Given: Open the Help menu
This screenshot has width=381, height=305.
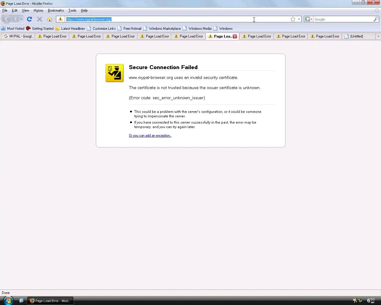Looking at the screenshot, I should [84, 10].
